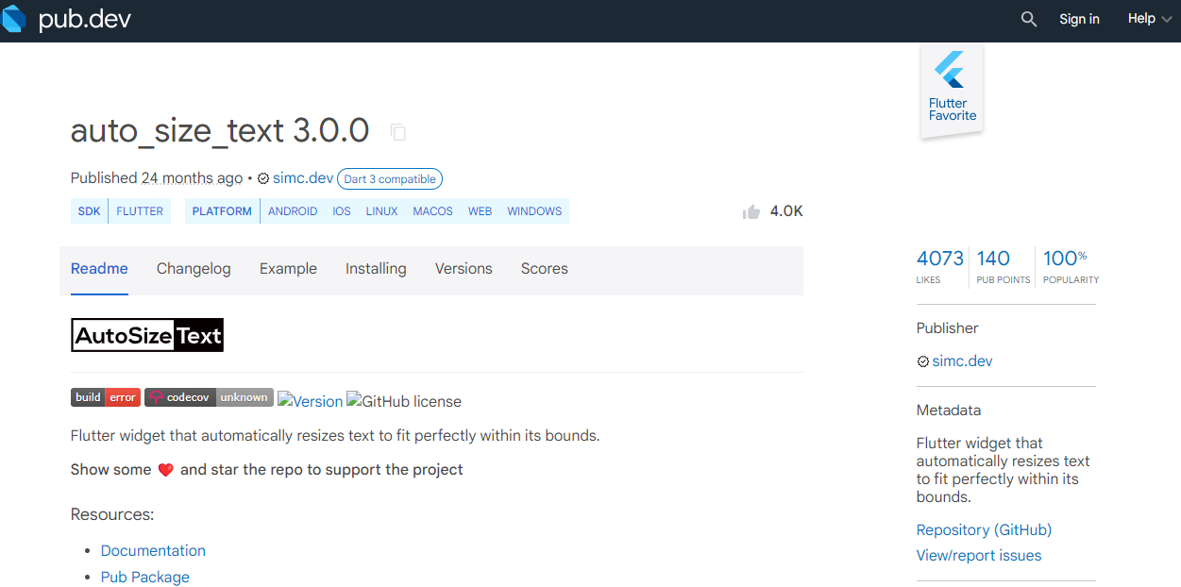Click the thumbs-up like icon
The height and width of the screenshot is (587, 1181).
[x=751, y=211]
